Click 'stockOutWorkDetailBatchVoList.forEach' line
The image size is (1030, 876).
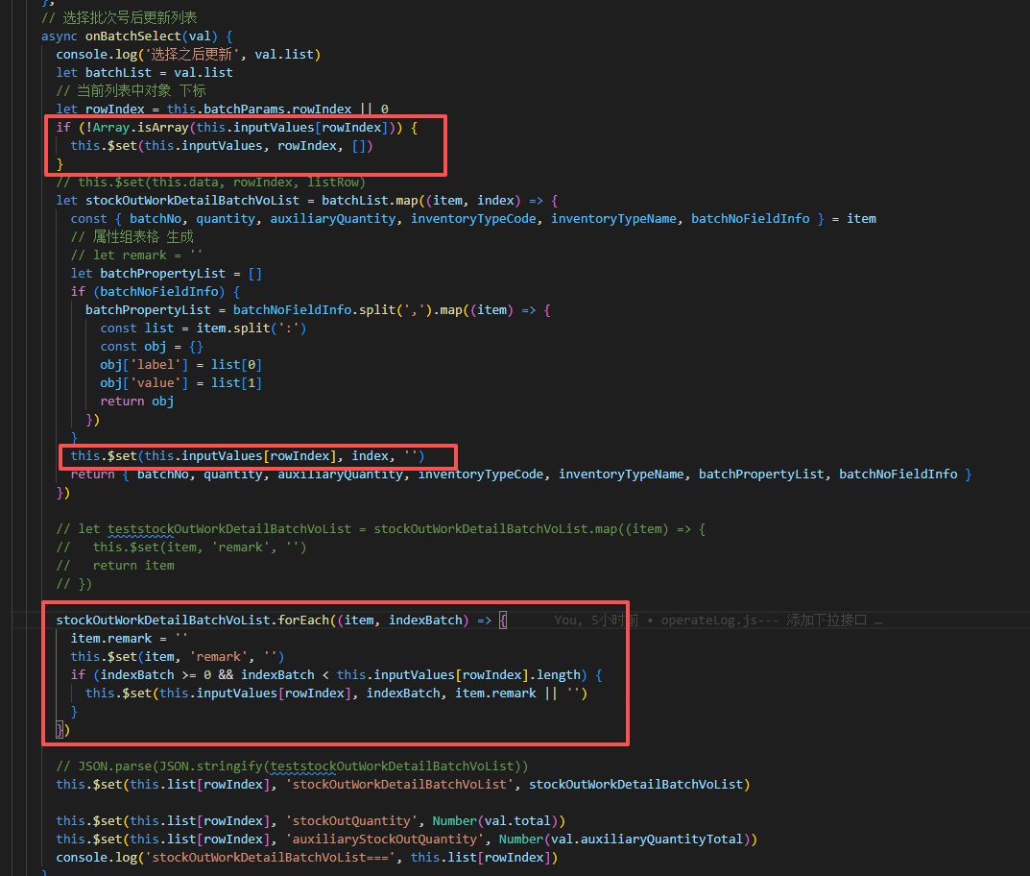coord(281,620)
